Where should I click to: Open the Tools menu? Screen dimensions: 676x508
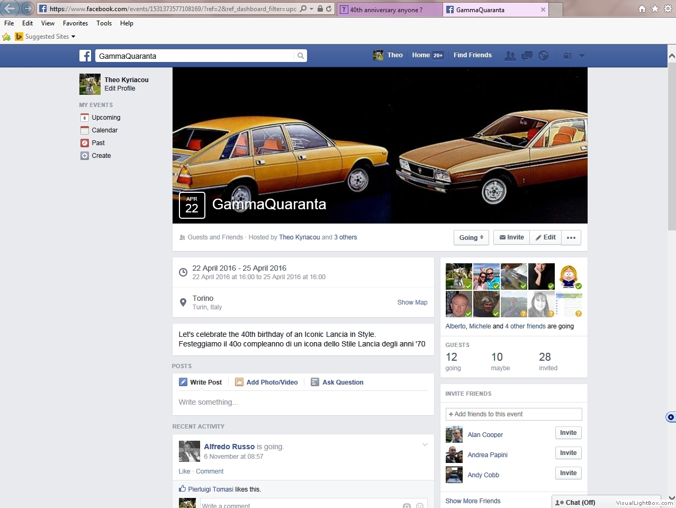tap(104, 23)
